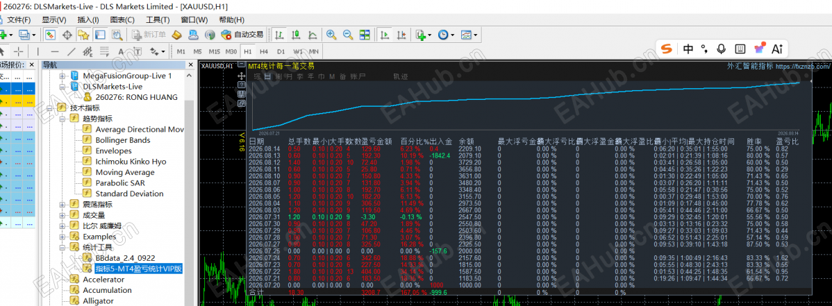
Task: Open the profiles dropdown
Action: (x=27, y=35)
